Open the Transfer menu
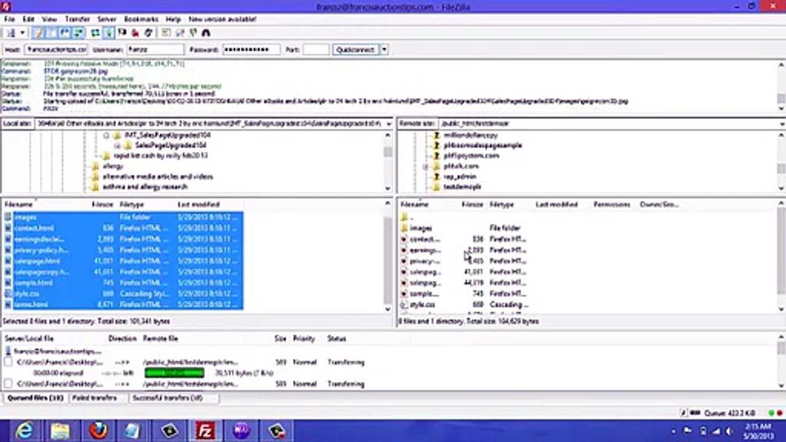The height and width of the screenshot is (442, 786). [x=77, y=19]
